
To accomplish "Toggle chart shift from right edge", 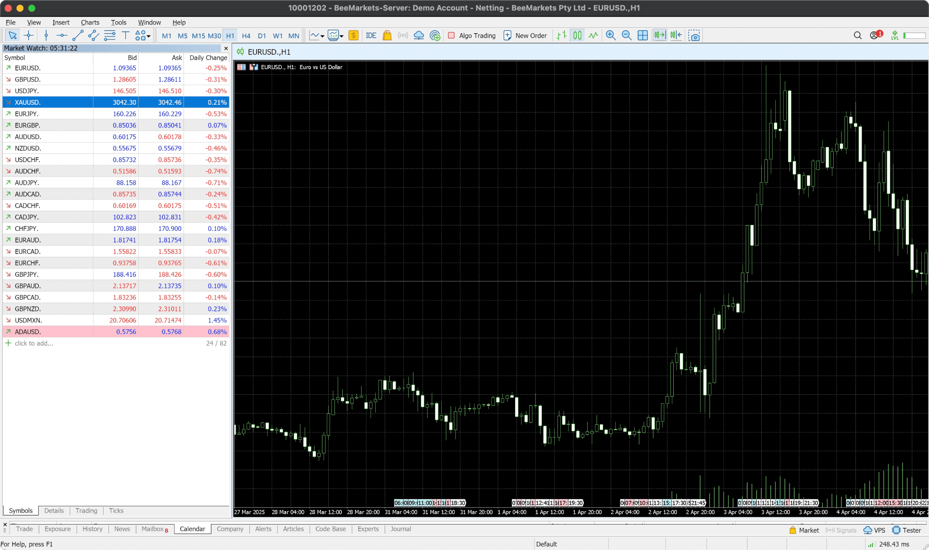I will coord(676,36).
